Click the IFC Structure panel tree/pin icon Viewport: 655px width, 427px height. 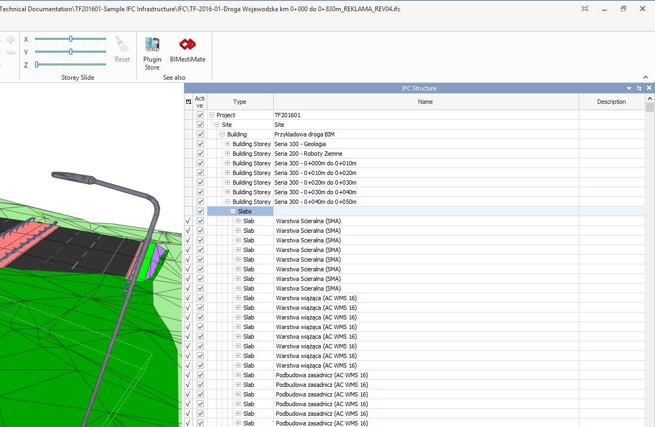(639, 88)
